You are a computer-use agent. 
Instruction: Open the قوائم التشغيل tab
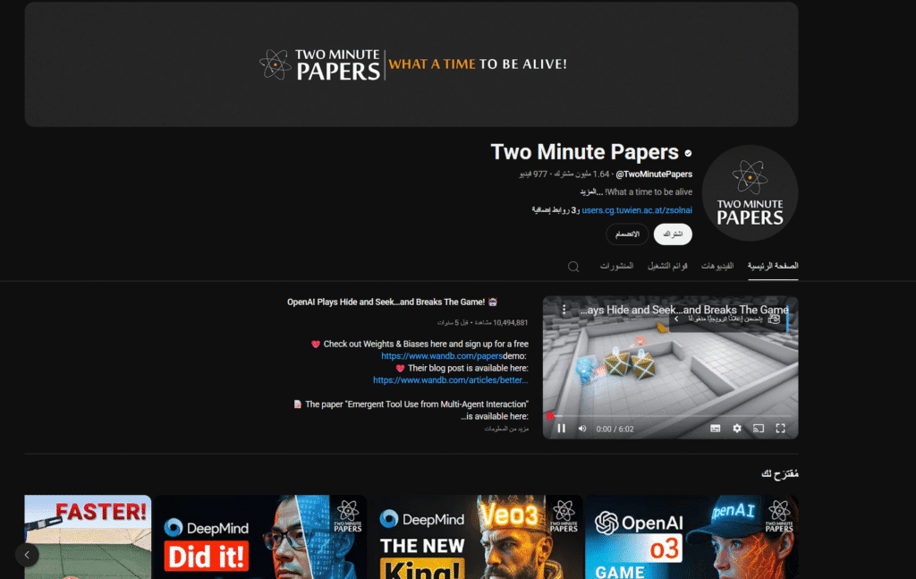[667, 266]
